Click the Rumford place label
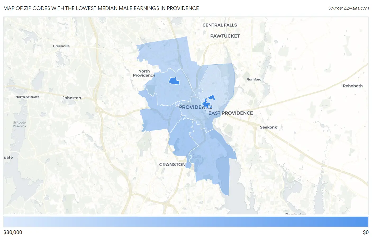The height and width of the screenshot is (238, 372). (254, 79)
